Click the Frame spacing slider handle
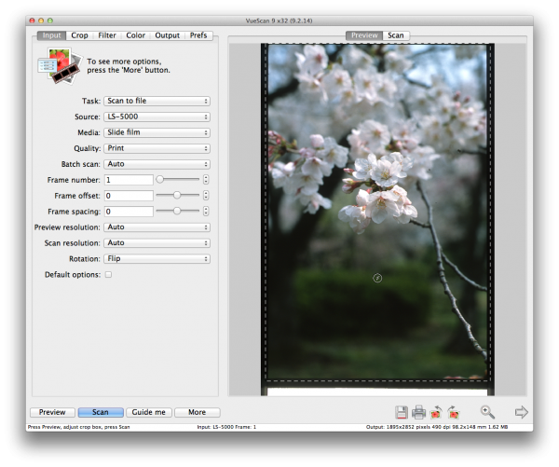This screenshot has height=467, width=559. [x=177, y=211]
